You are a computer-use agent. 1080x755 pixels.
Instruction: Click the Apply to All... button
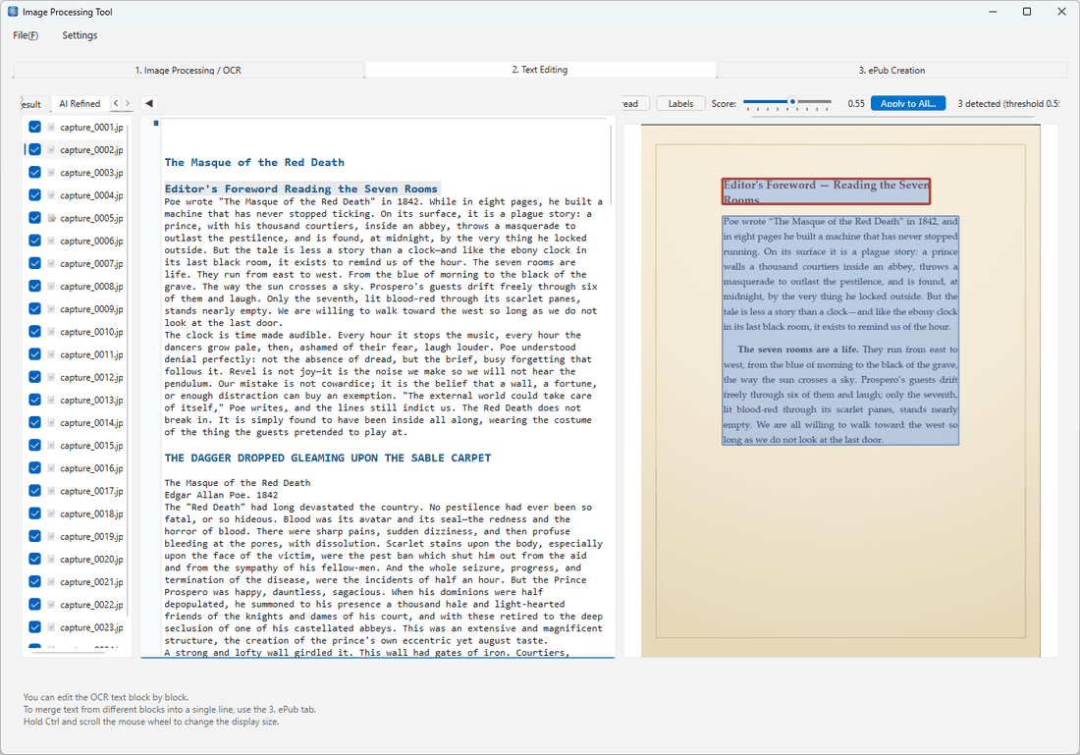(x=908, y=103)
